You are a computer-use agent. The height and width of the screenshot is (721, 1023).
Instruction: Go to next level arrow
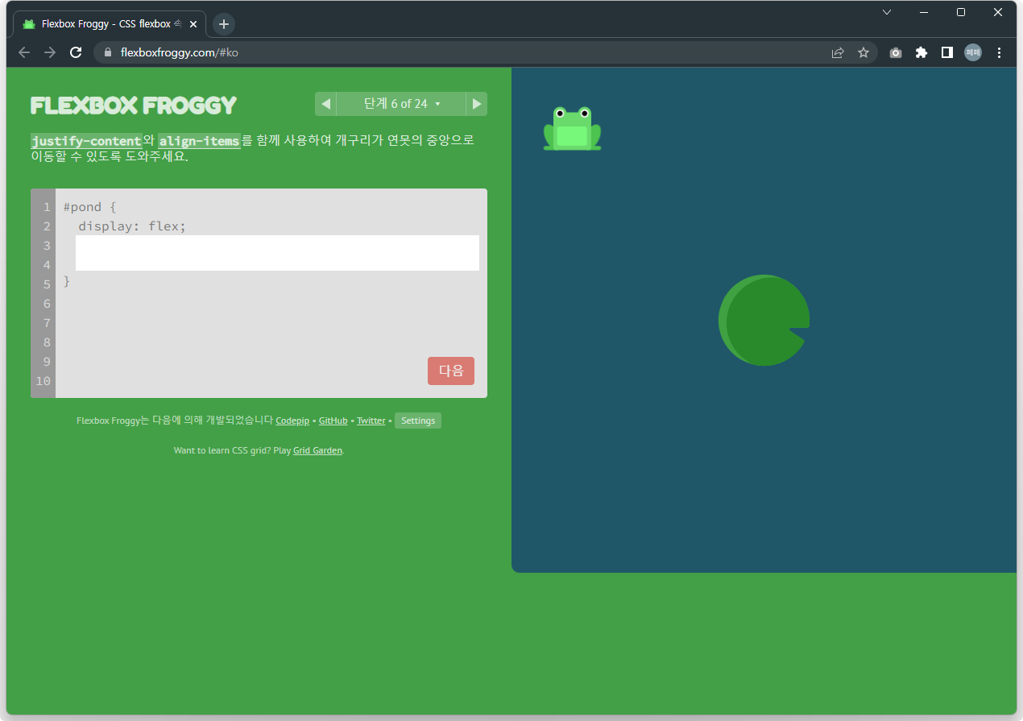click(477, 104)
